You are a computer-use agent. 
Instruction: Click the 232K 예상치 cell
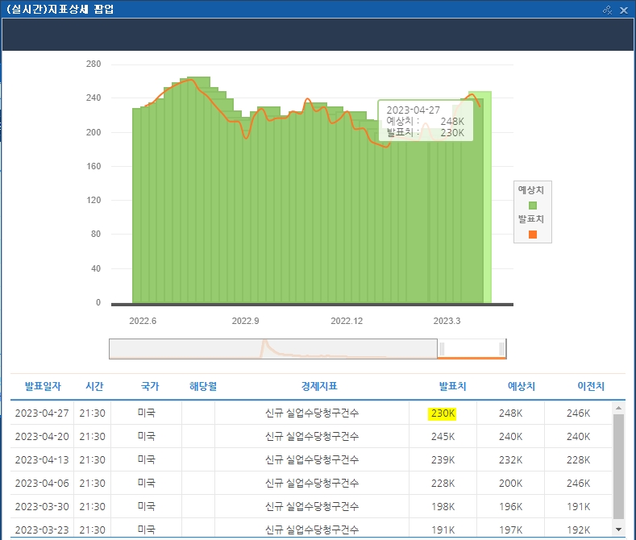pyautogui.click(x=511, y=459)
